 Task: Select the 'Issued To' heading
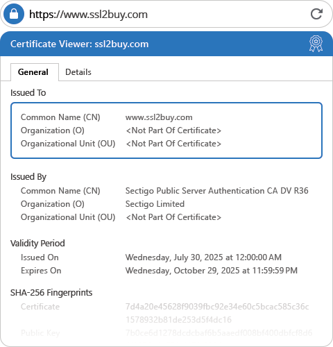28,92
